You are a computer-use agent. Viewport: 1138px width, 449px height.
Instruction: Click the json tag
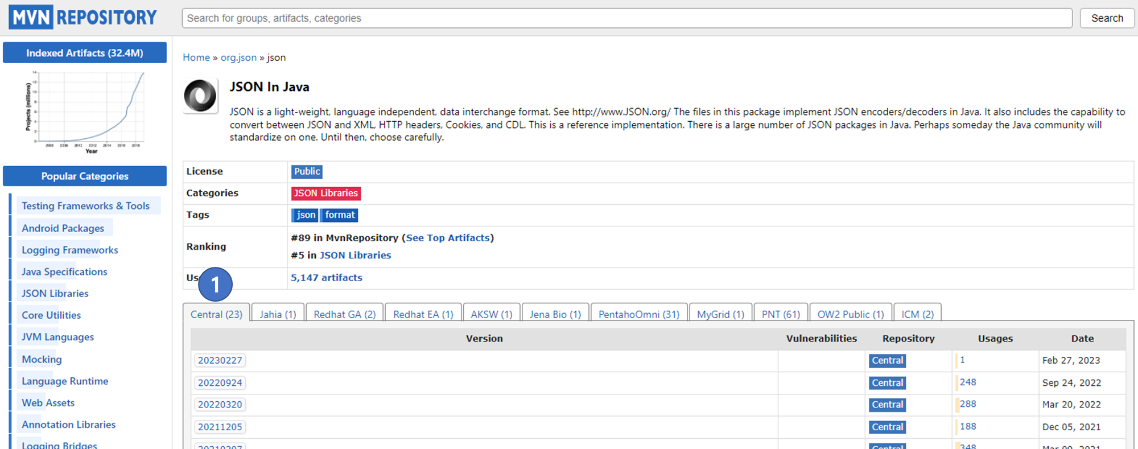click(306, 215)
